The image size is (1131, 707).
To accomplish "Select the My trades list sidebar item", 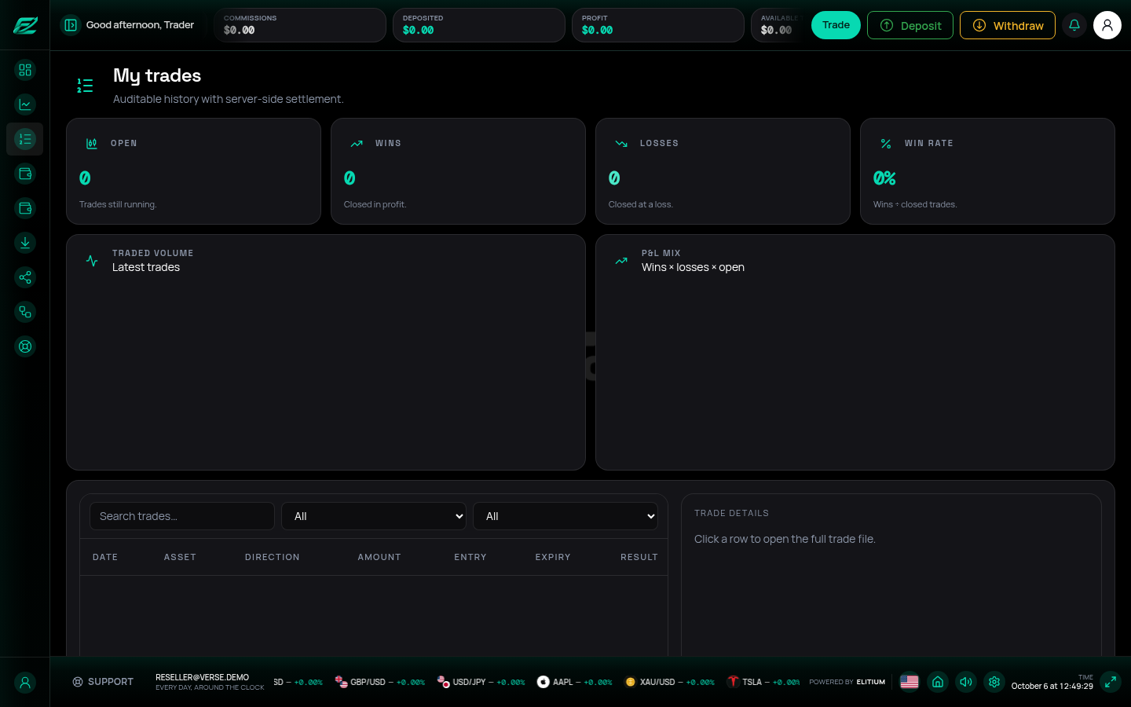I will coord(25,139).
